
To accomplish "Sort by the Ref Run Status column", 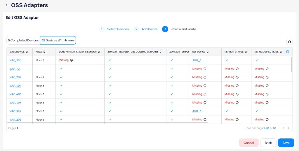I will pos(246,52).
